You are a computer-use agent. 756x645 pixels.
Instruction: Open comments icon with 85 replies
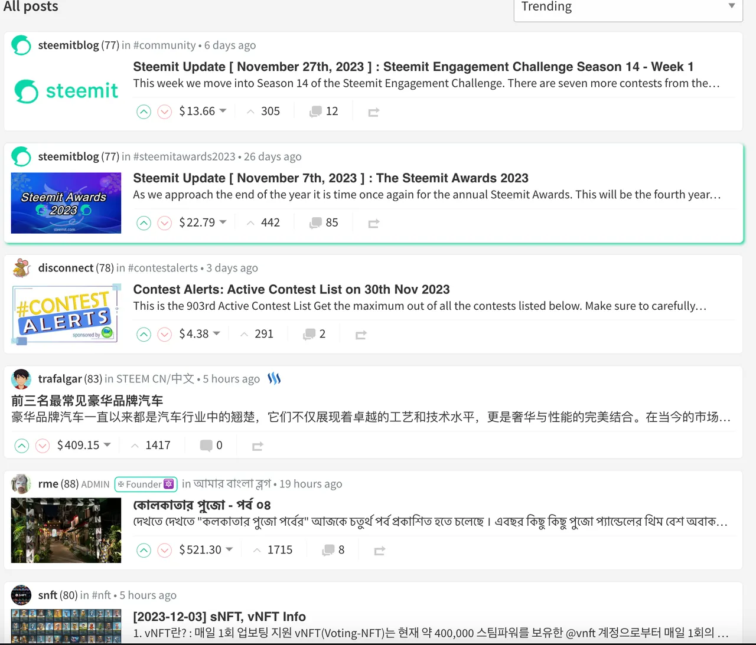coord(316,223)
